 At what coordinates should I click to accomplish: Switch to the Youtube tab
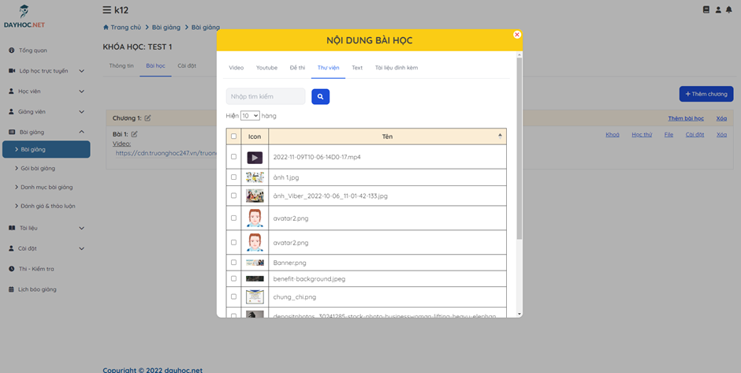266,68
